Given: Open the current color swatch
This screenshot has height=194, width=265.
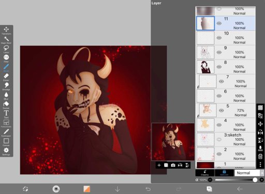Looking at the screenshot, I should coord(87,189).
